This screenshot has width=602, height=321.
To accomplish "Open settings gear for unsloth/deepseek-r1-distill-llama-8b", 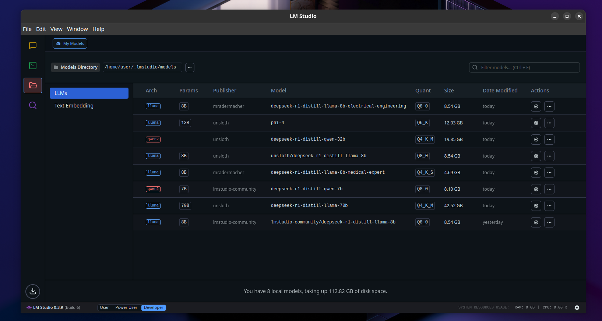I will (536, 156).
